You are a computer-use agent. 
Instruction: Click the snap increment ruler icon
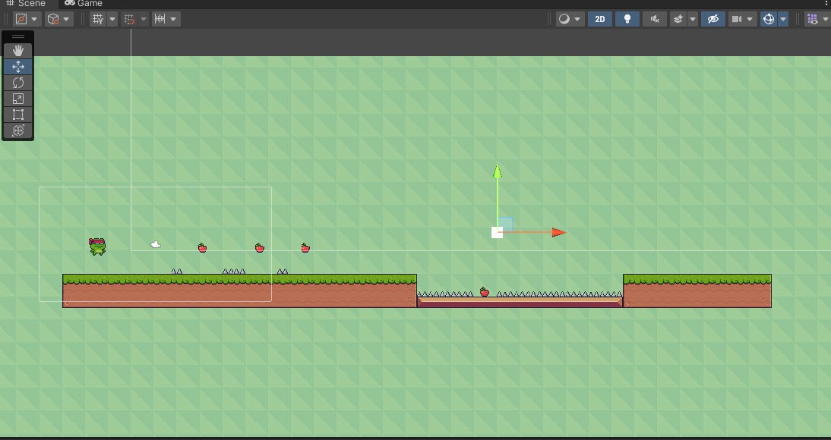tap(160, 19)
